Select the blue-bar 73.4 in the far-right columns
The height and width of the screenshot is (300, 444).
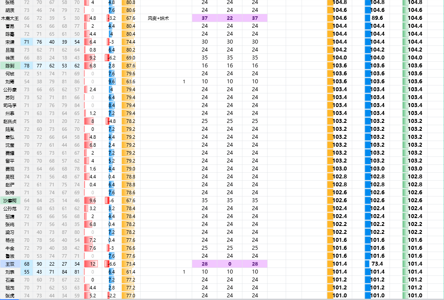(377, 264)
